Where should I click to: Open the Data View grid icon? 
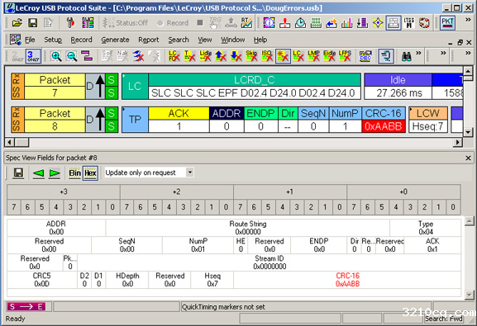(316, 23)
